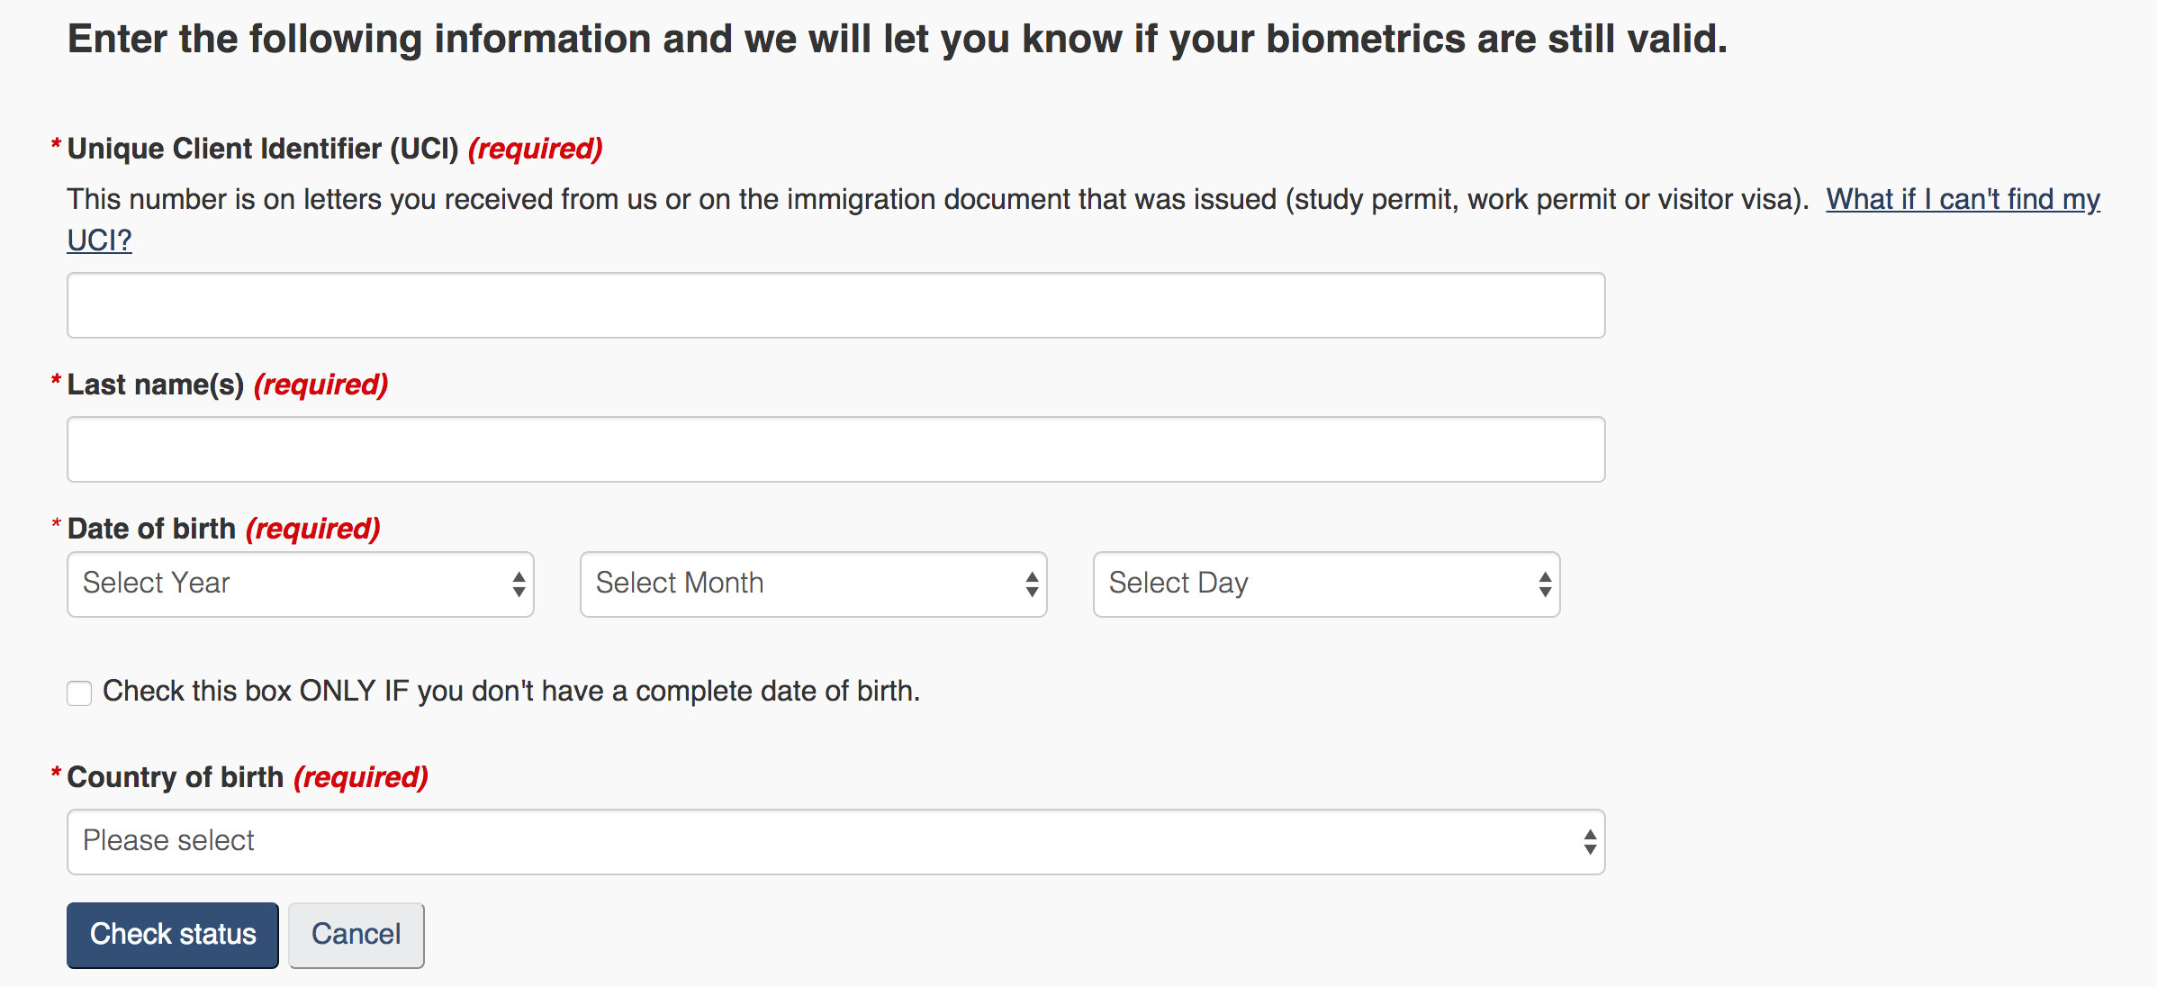Click the 'Country of birth' label
2157x987 pixels.
(176, 777)
